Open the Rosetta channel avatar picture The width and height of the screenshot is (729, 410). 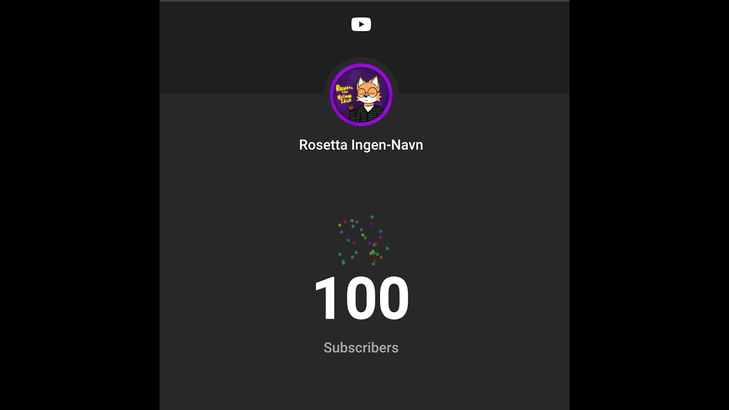click(361, 95)
